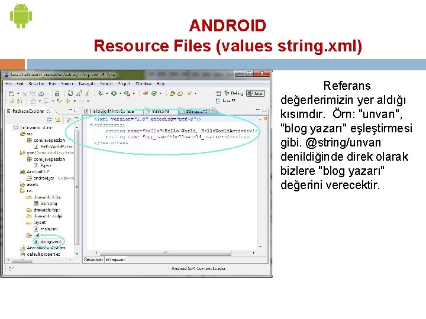Click the New Android XML File icon
The width and height of the screenshot is (426, 319).
pos(87,93)
